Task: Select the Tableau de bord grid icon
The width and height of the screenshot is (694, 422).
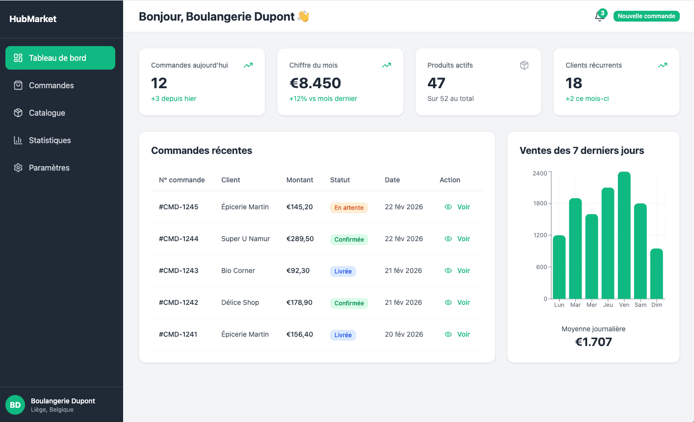Action: point(18,58)
